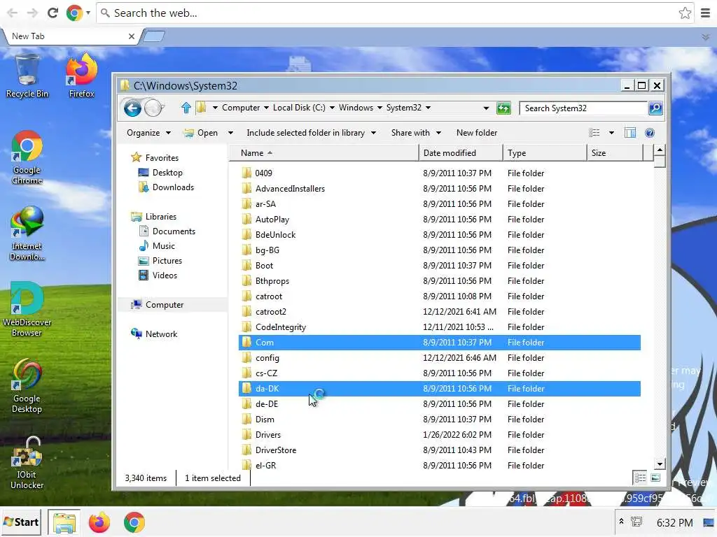Image resolution: width=717 pixels, height=537 pixels.
Task: Show hidden system tray icons
Action: click(621, 522)
